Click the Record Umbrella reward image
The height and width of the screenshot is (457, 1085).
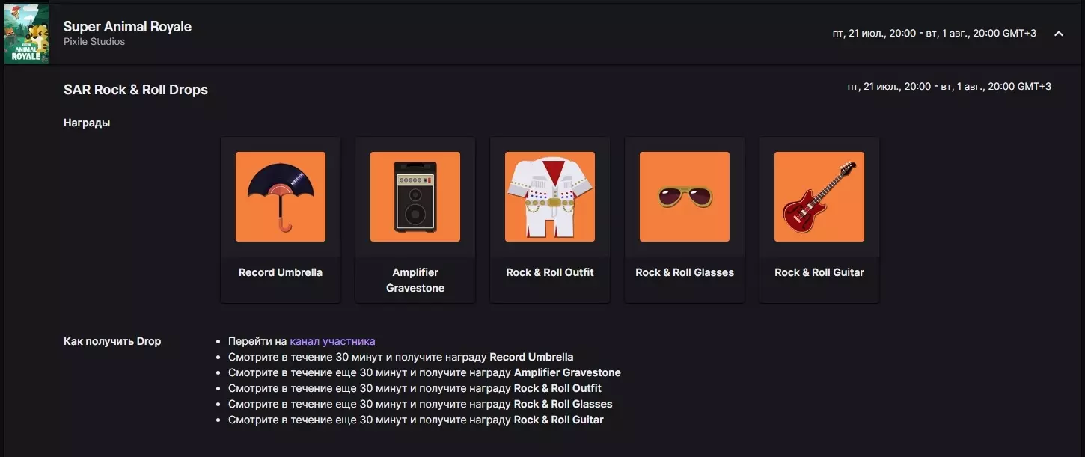pos(281,197)
